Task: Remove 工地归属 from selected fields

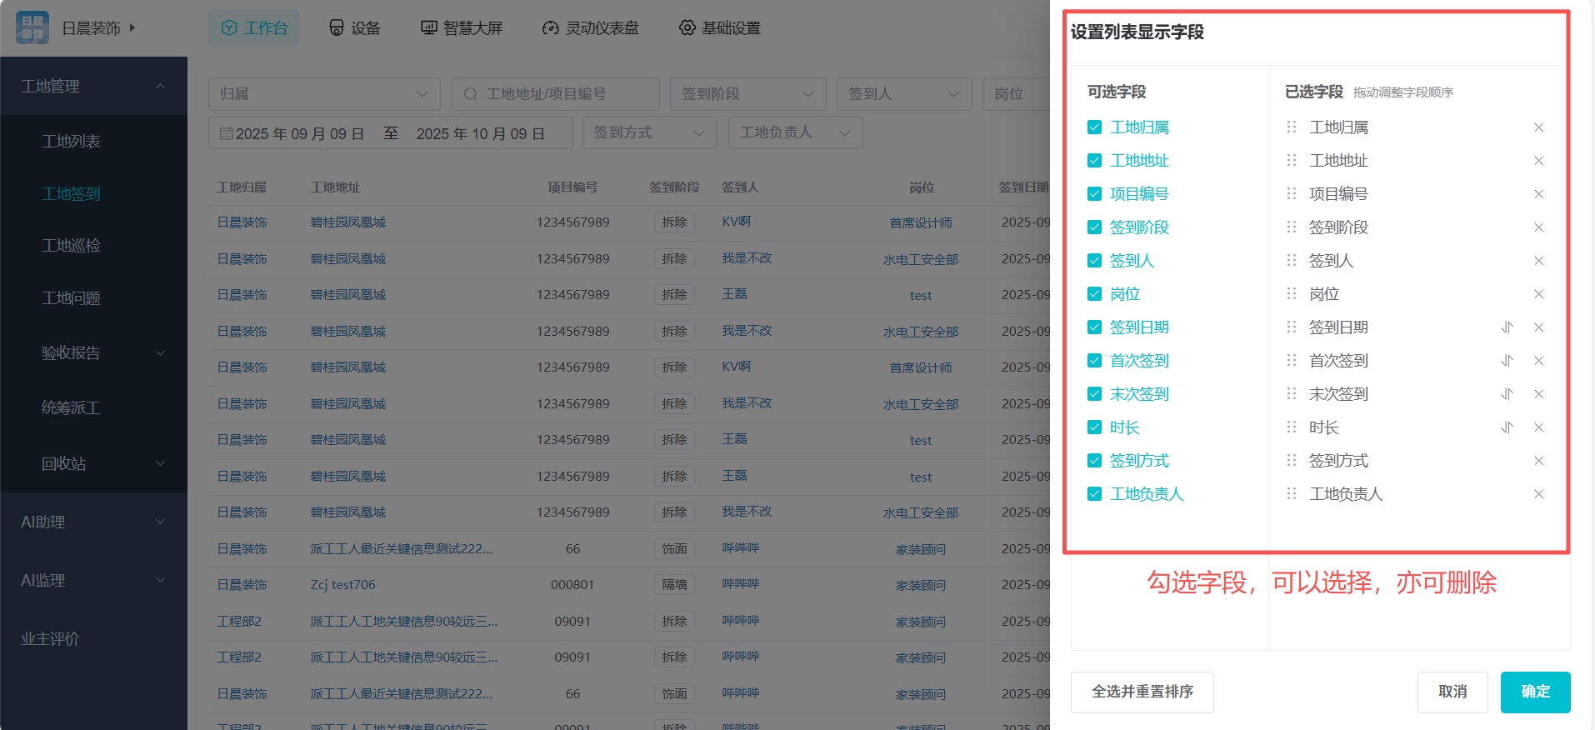Action: 1538,127
